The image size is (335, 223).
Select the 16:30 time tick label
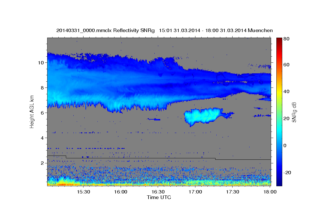[x=158, y=192]
